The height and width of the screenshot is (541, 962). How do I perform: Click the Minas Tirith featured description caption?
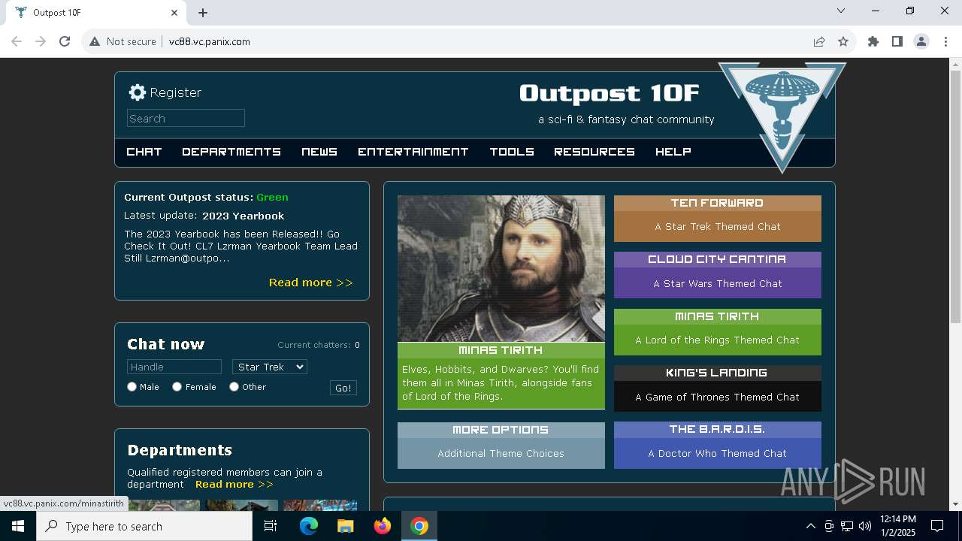pyautogui.click(x=501, y=382)
